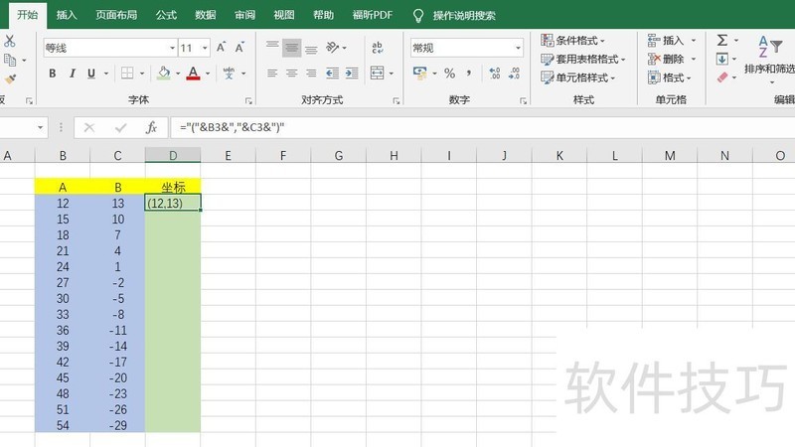Screen dimensions: 795x447
Task: Align text right
Action: 311,74
